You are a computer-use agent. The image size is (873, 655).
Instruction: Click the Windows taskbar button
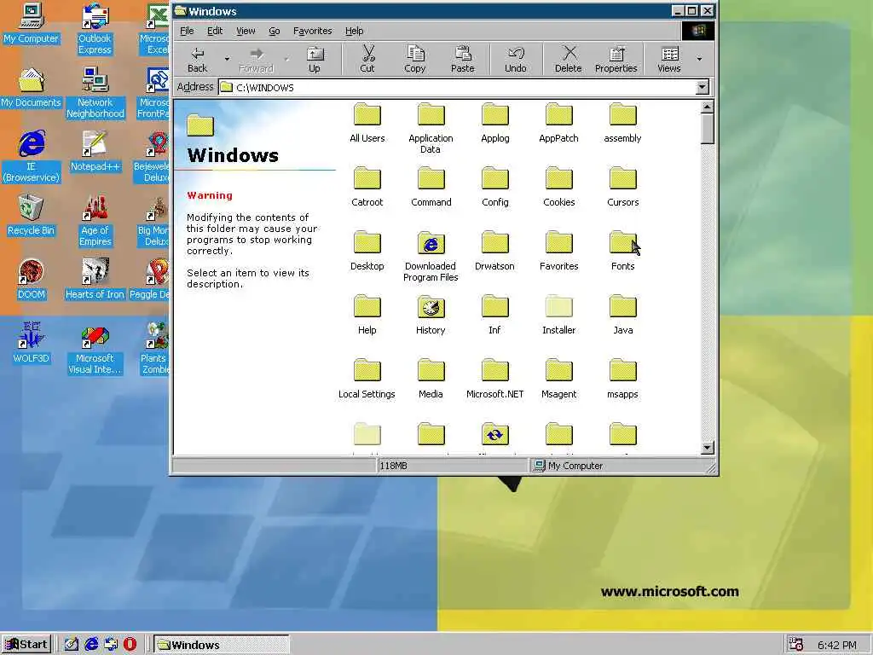[x=221, y=645]
